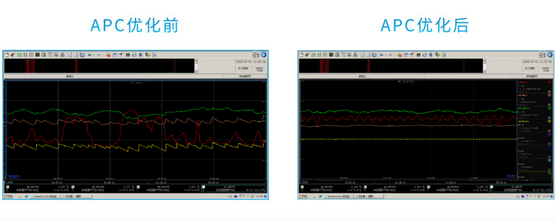Click the blue round help icon, left window
This screenshot has width=557, height=221.
click(264, 54)
